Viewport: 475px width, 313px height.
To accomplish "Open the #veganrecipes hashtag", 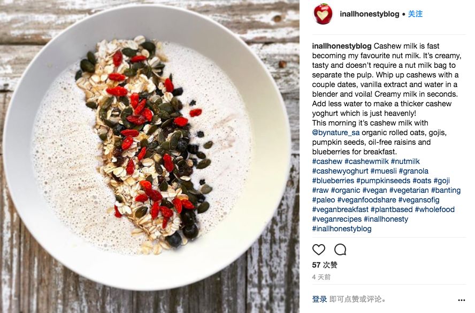I will tap(337, 219).
